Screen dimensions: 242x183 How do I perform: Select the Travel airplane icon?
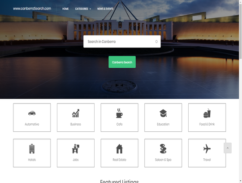[207, 149]
